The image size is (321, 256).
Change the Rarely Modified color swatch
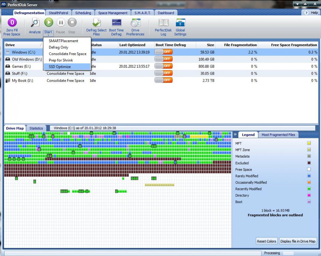(x=309, y=176)
